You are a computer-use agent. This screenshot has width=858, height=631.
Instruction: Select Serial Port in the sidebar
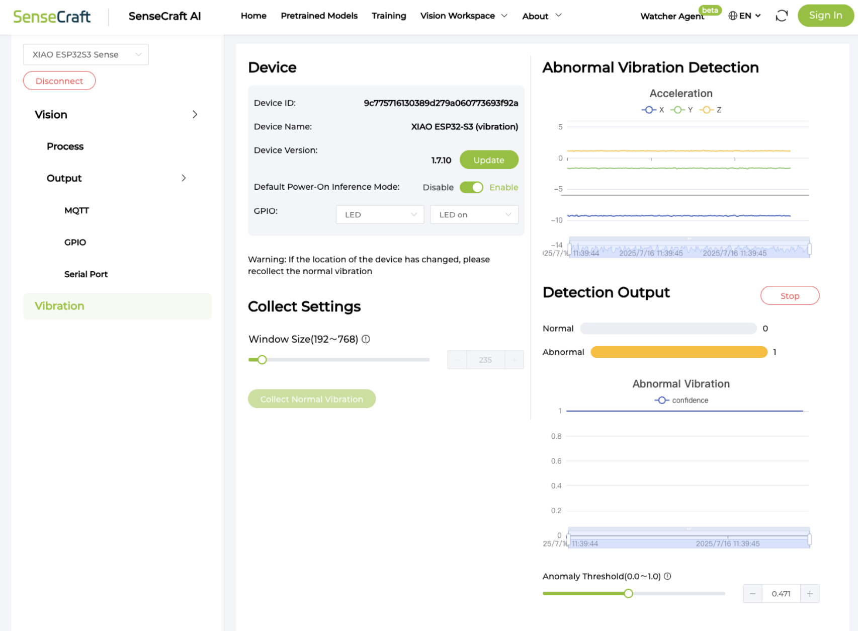point(86,274)
